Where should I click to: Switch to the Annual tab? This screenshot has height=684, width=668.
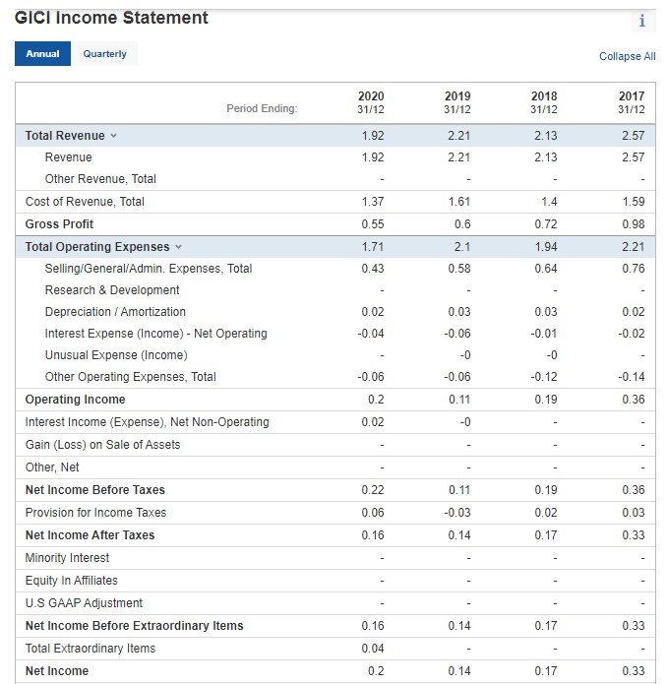pos(42,54)
